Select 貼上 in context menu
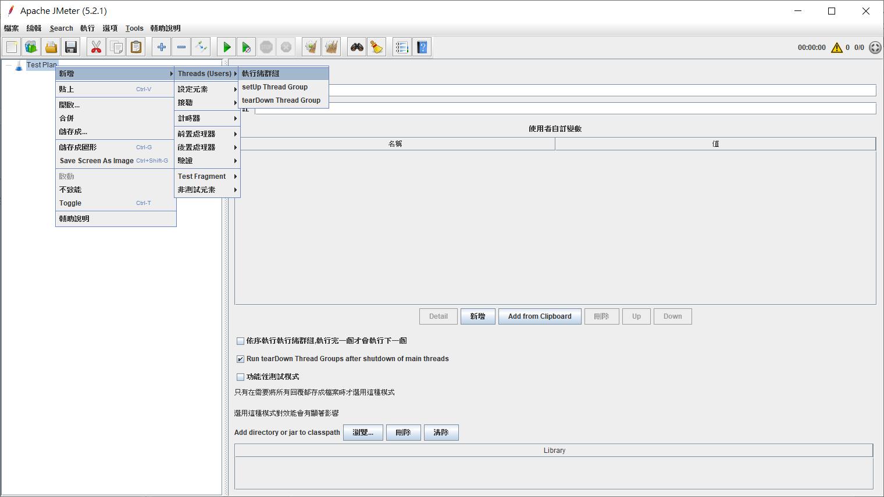 pos(116,89)
